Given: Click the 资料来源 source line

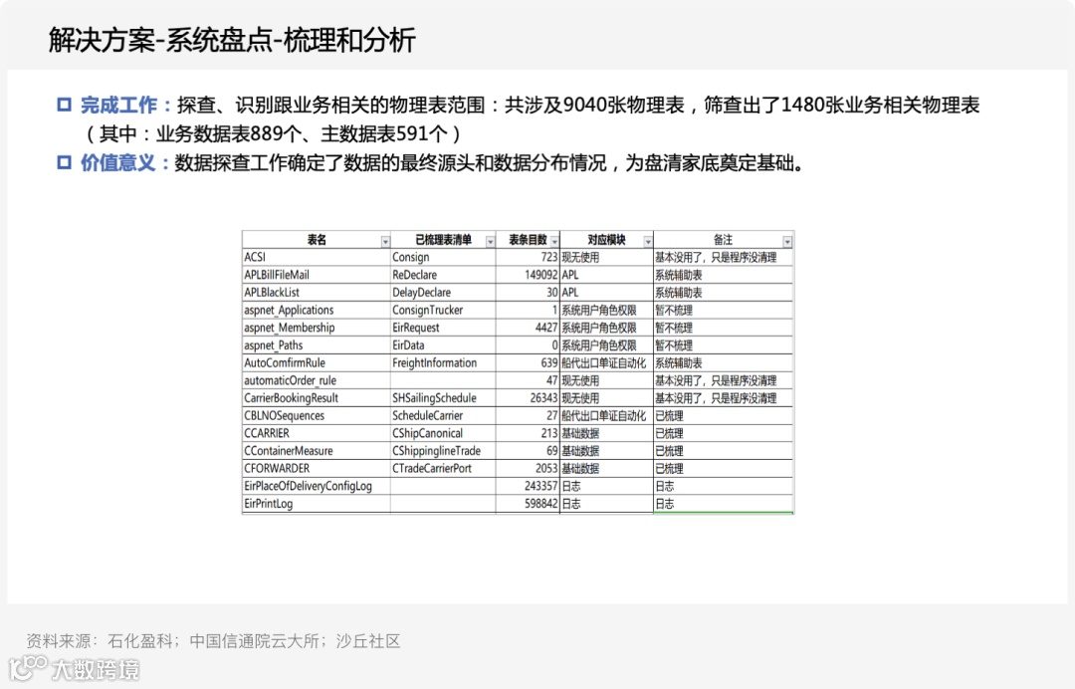Looking at the screenshot, I should click(213, 641).
